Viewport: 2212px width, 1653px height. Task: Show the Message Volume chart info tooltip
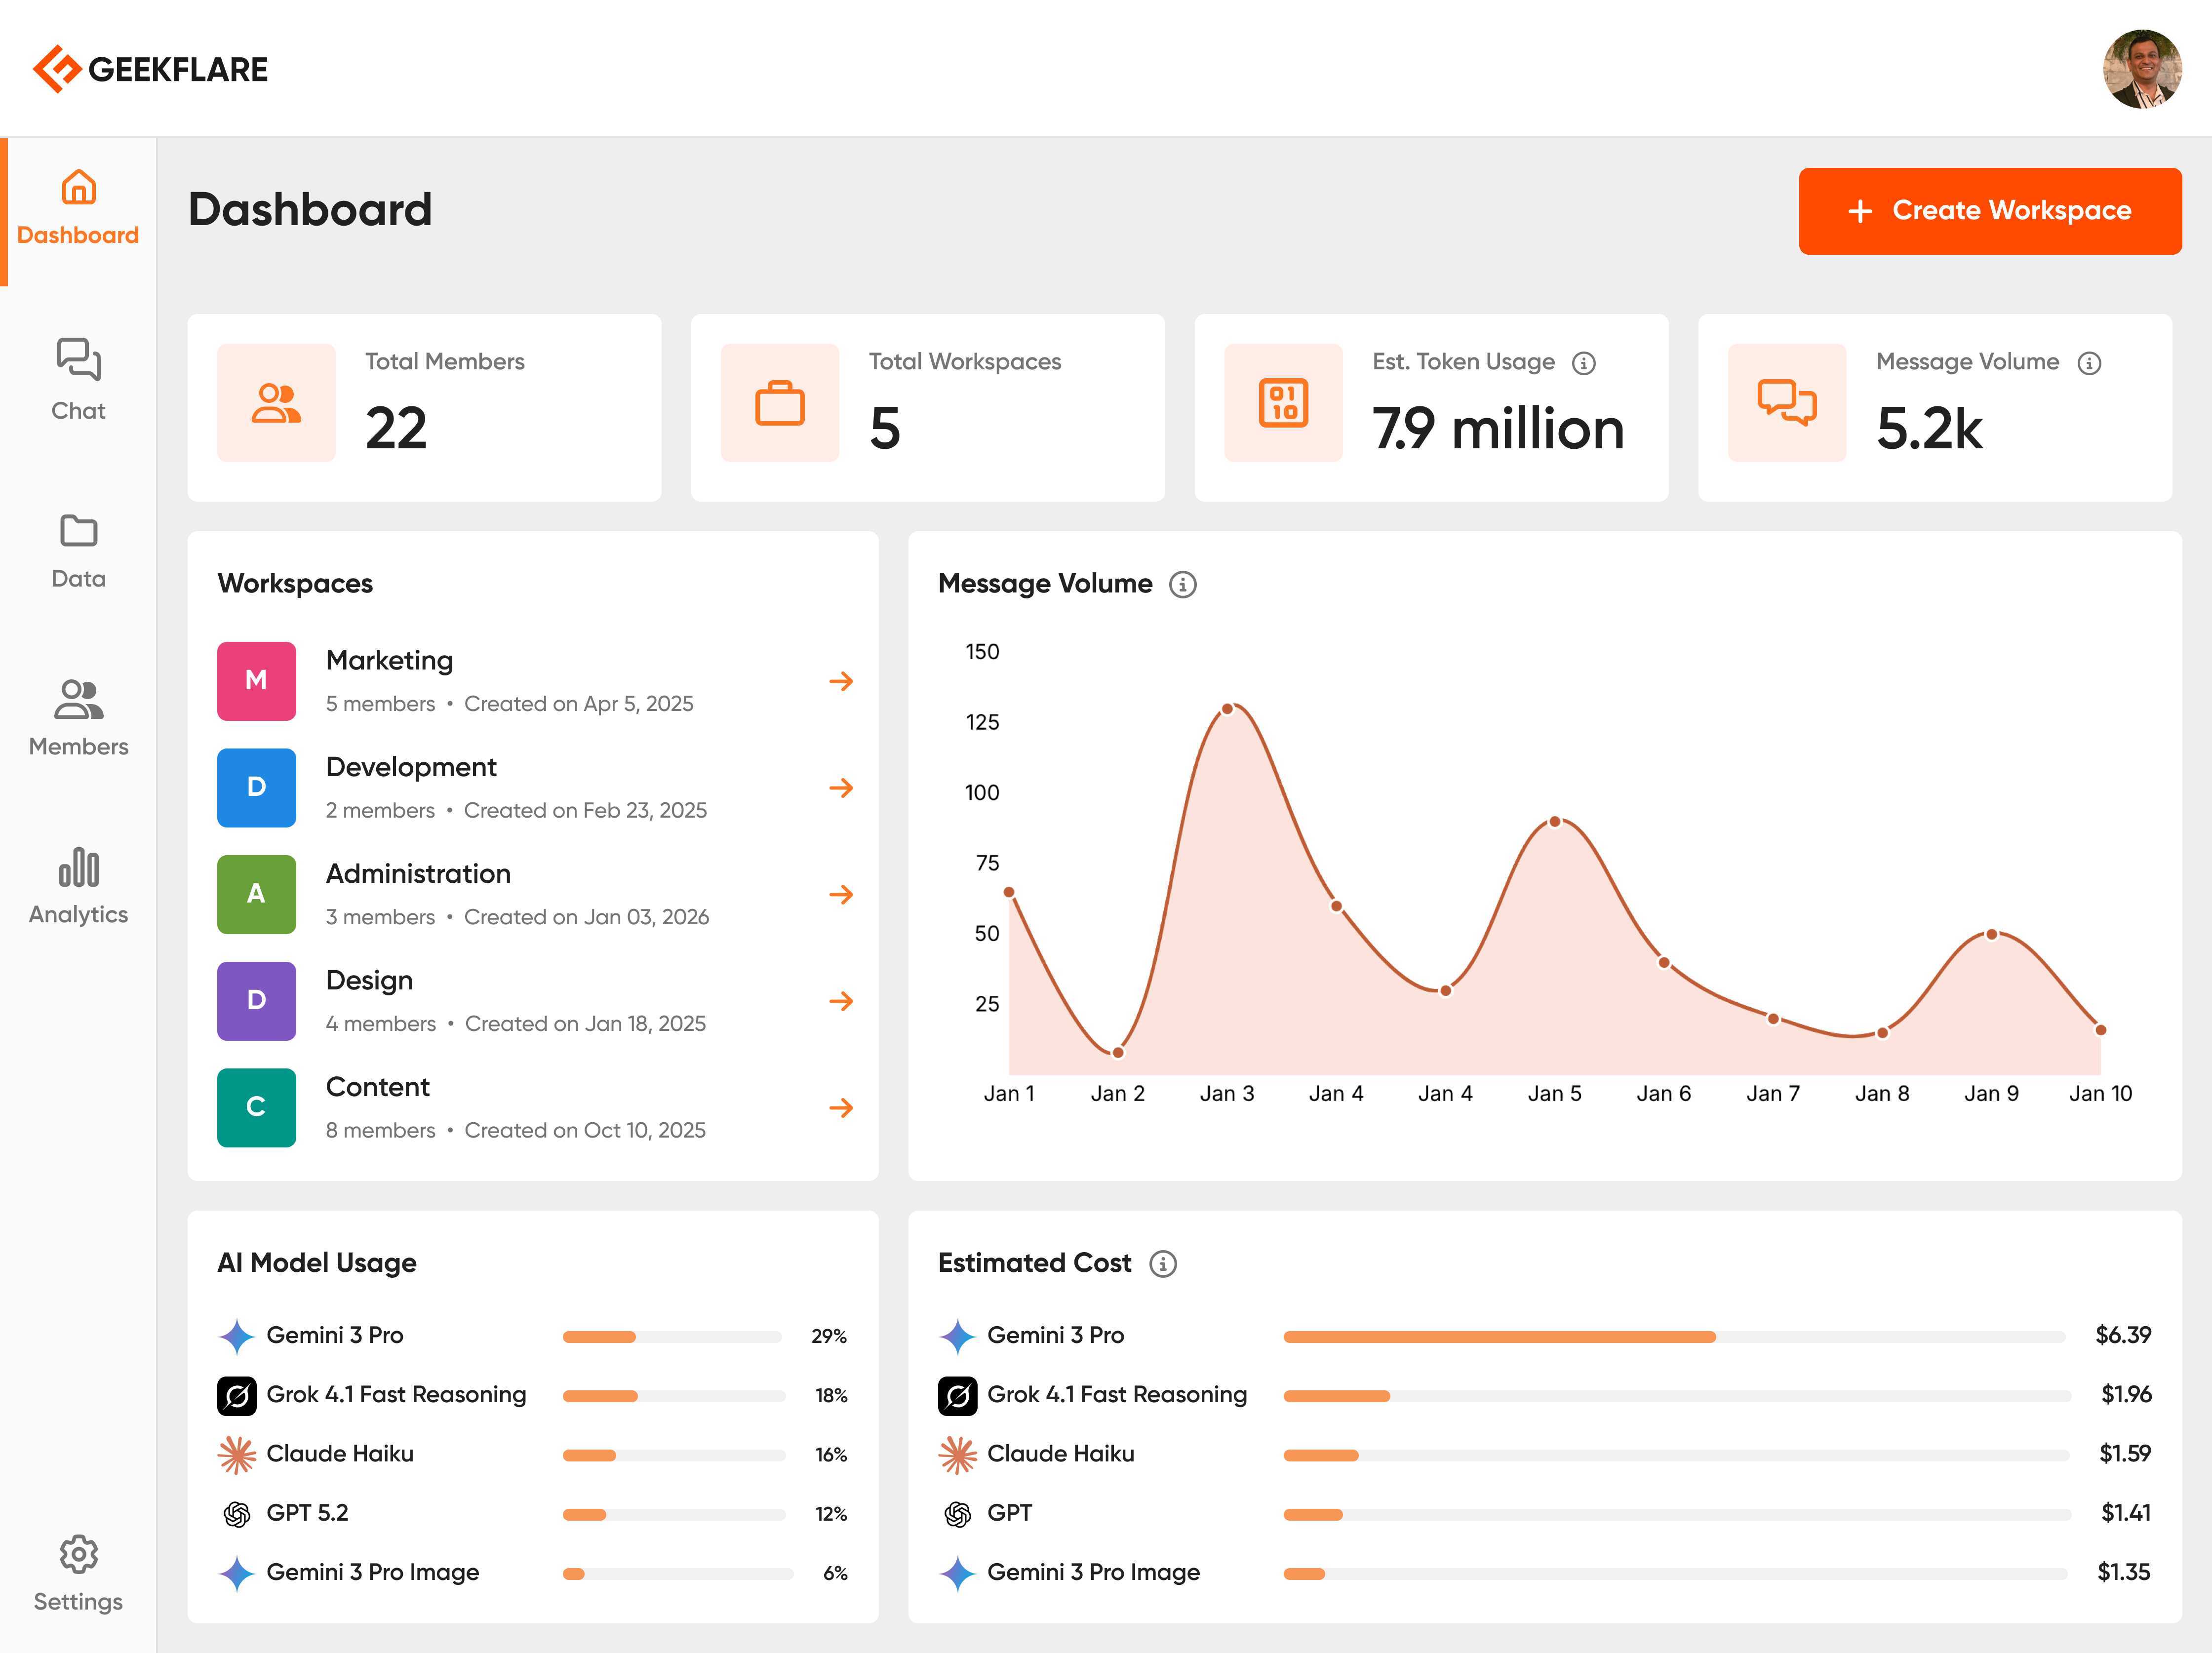(1184, 585)
